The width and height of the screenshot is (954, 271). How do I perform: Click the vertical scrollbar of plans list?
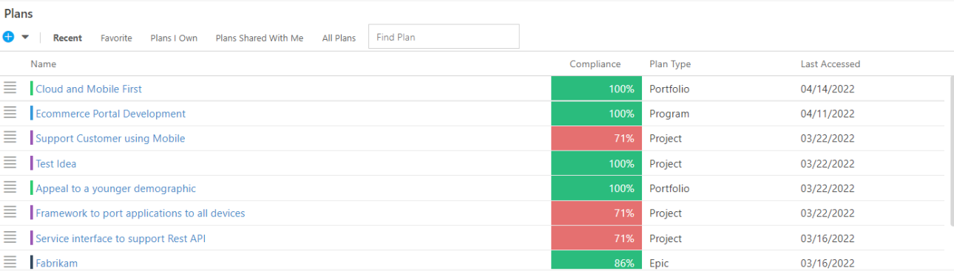(x=952, y=151)
